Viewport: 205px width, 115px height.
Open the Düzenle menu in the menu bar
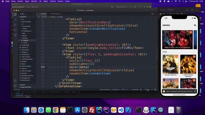pos(20,1)
